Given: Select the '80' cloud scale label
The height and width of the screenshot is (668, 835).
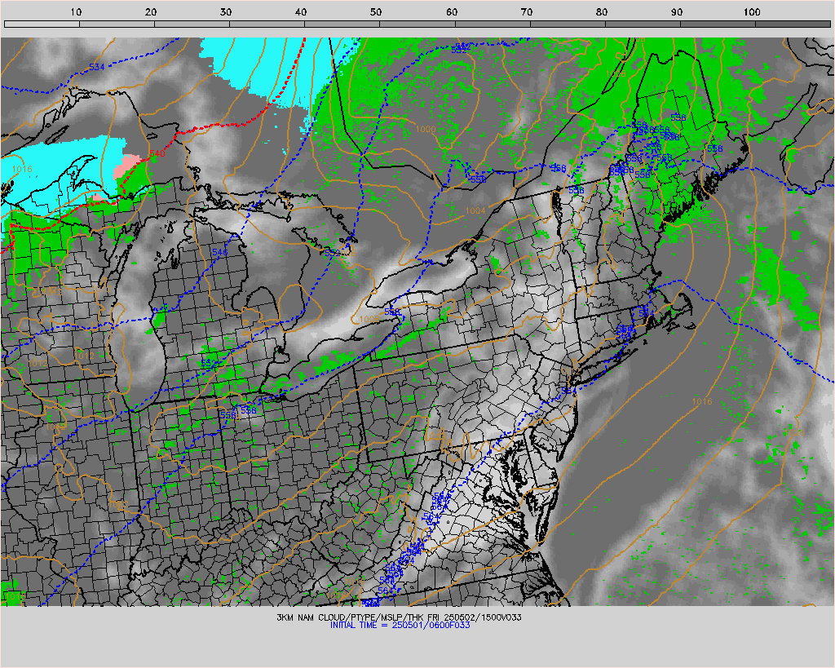Looking at the screenshot, I should [x=602, y=11].
